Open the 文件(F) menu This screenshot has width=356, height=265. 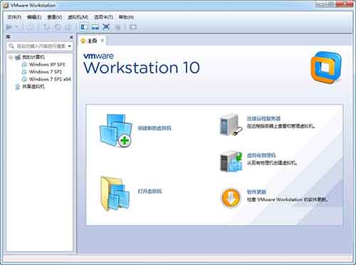point(14,17)
